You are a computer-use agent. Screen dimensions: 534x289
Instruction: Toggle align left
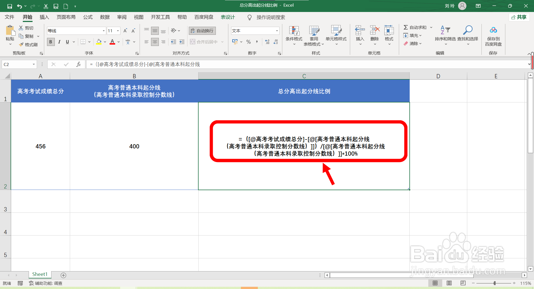click(147, 42)
